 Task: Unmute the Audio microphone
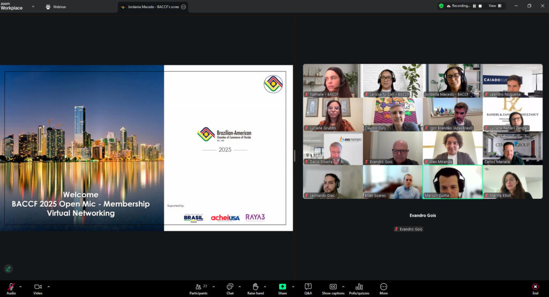click(11, 287)
